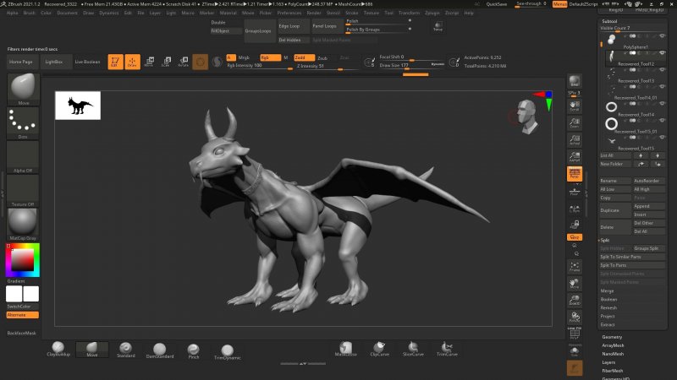Select the ClipCurve brush
677x380 pixels.
tap(379, 349)
